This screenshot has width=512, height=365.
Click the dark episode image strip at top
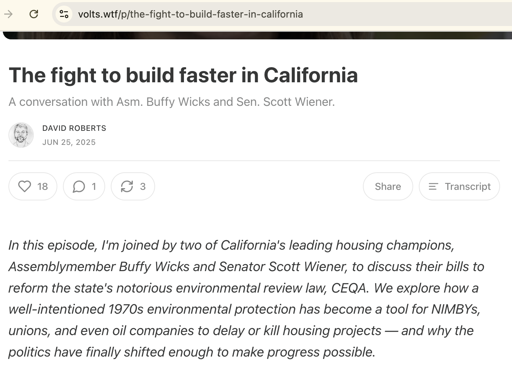pyautogui.click(x=257, y=35)
